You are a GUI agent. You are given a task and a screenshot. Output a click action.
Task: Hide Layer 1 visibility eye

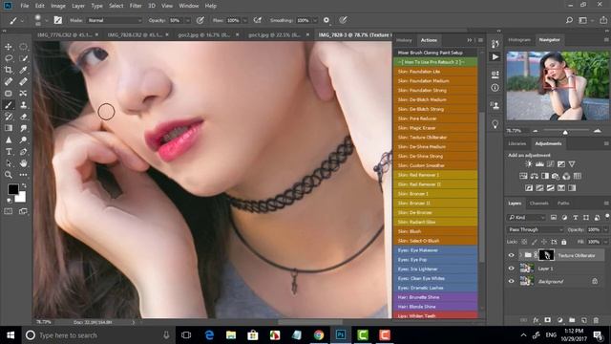(512, 269)
